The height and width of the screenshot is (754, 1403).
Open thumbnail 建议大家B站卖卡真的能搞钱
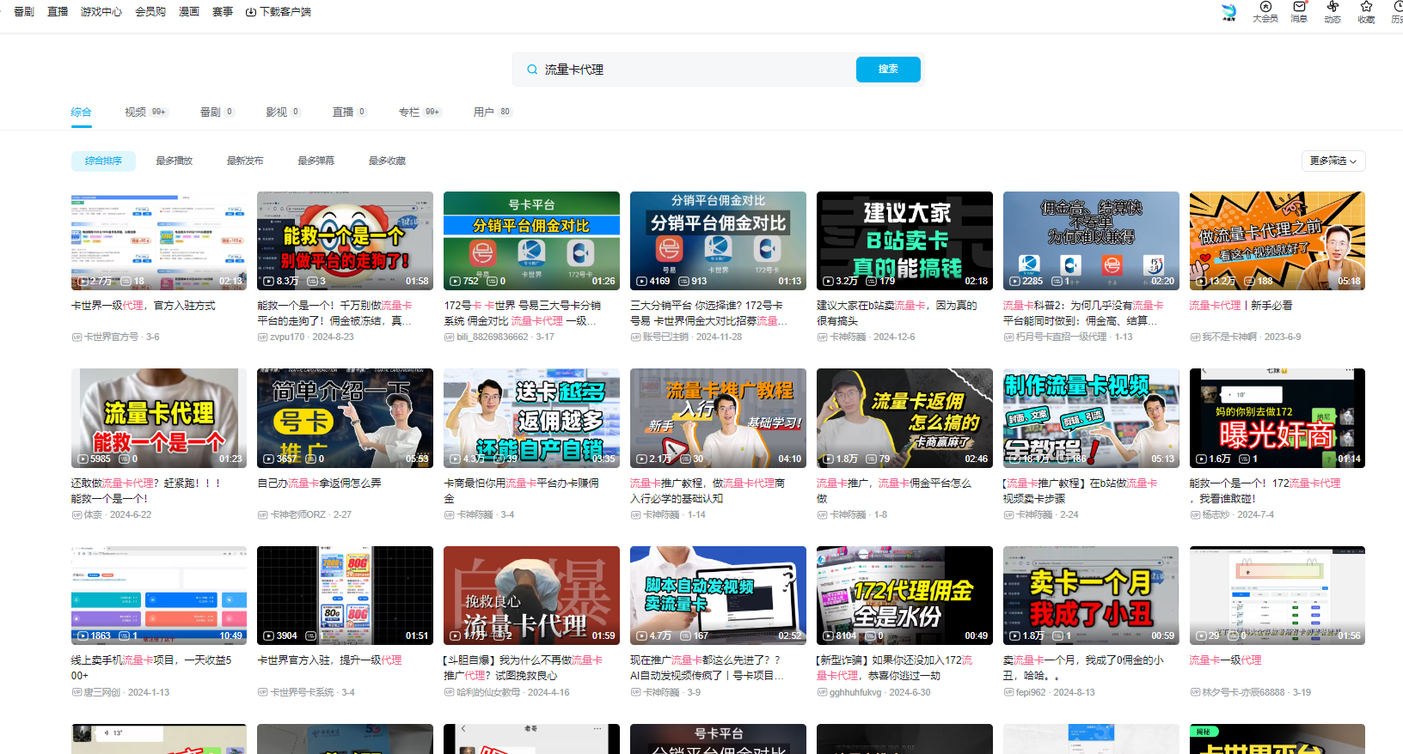tap(904, 240)
